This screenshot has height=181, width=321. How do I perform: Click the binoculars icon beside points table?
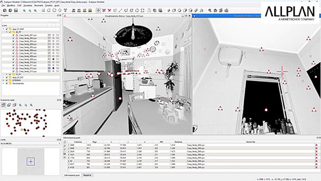tap(65, 154)
